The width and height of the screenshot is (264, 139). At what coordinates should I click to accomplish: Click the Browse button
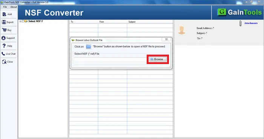158,59
